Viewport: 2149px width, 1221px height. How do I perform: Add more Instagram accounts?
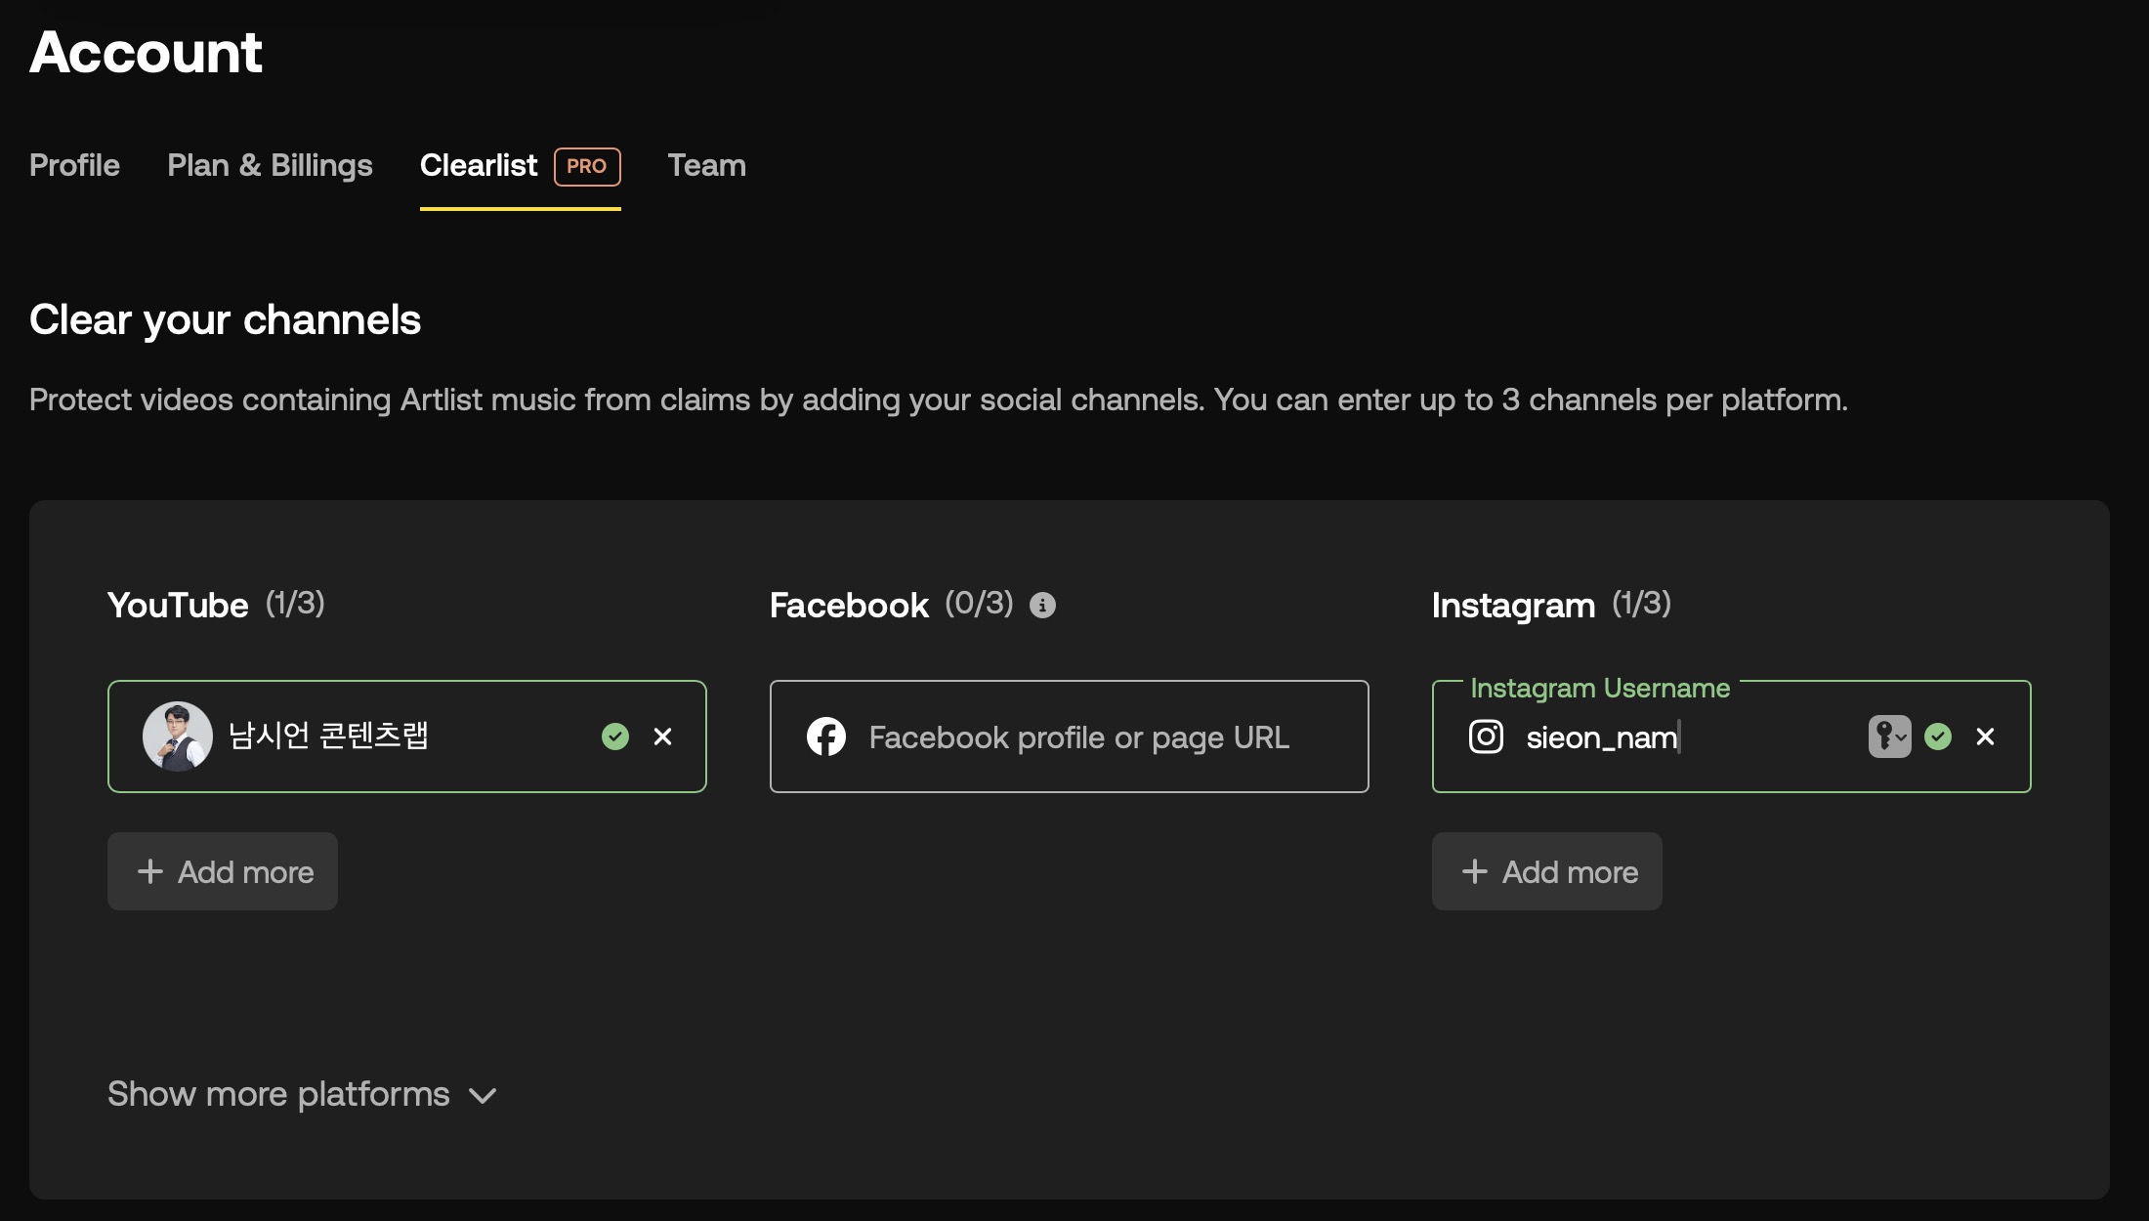1546,871
